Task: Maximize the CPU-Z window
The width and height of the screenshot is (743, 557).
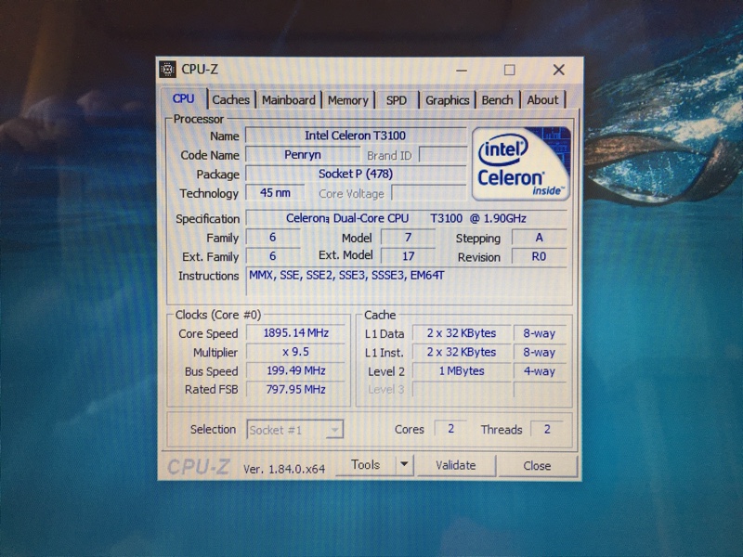Action: pyautogui.click(x=510, y=71)
